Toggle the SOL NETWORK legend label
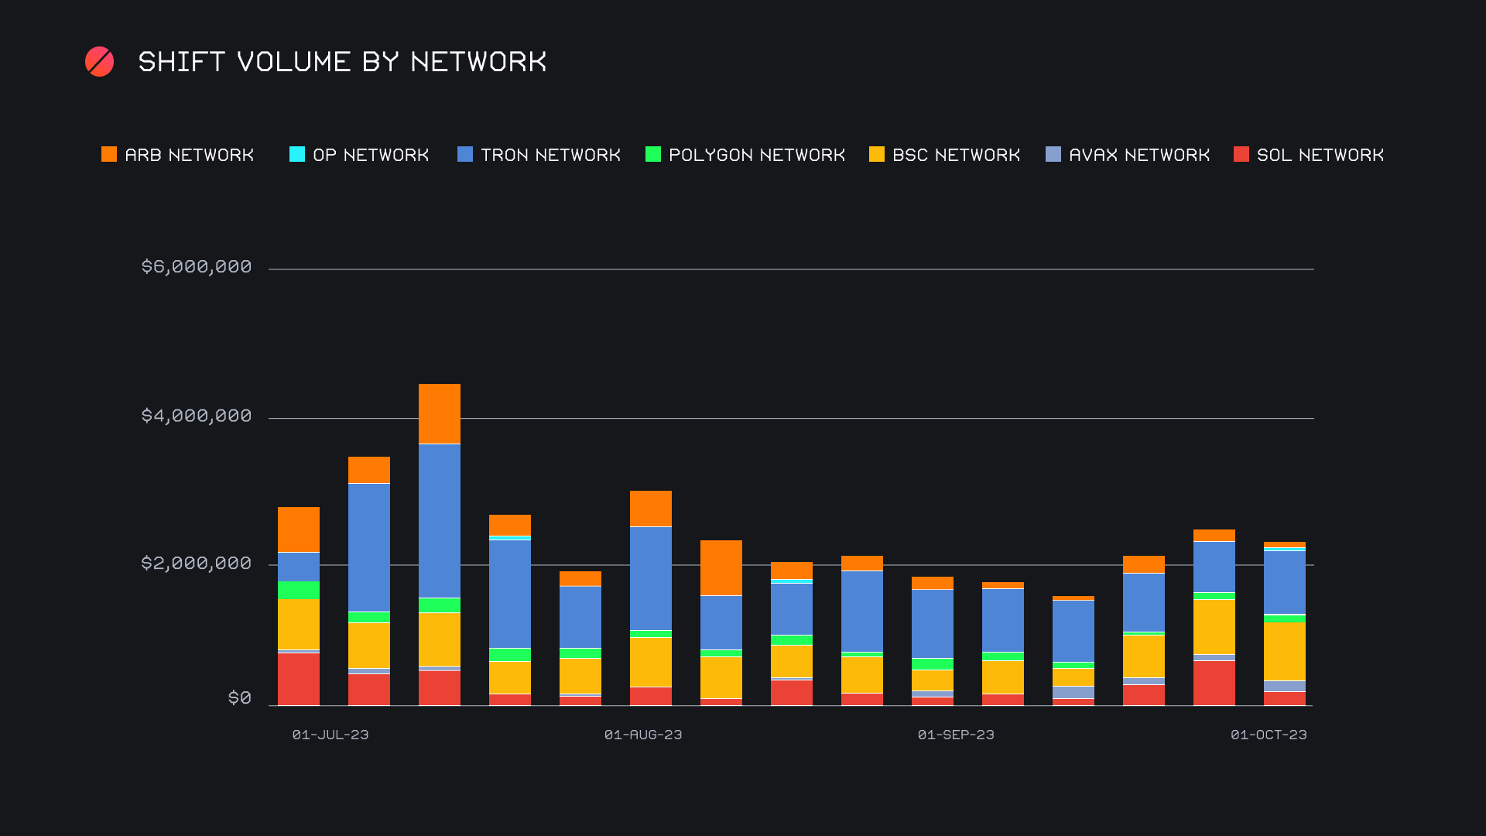The height and width of the screenshot is (836, 1486). click(x=1320, y=155)
